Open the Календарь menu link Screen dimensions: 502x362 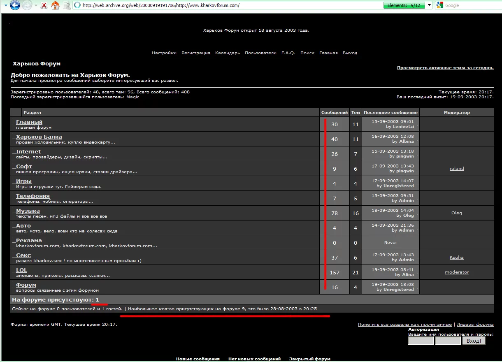coord(228,53)
